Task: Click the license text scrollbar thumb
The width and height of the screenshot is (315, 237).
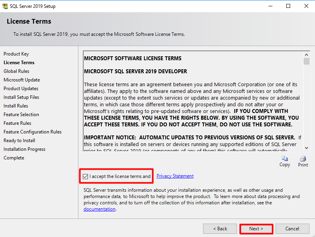Action: [x=306, y=61]
